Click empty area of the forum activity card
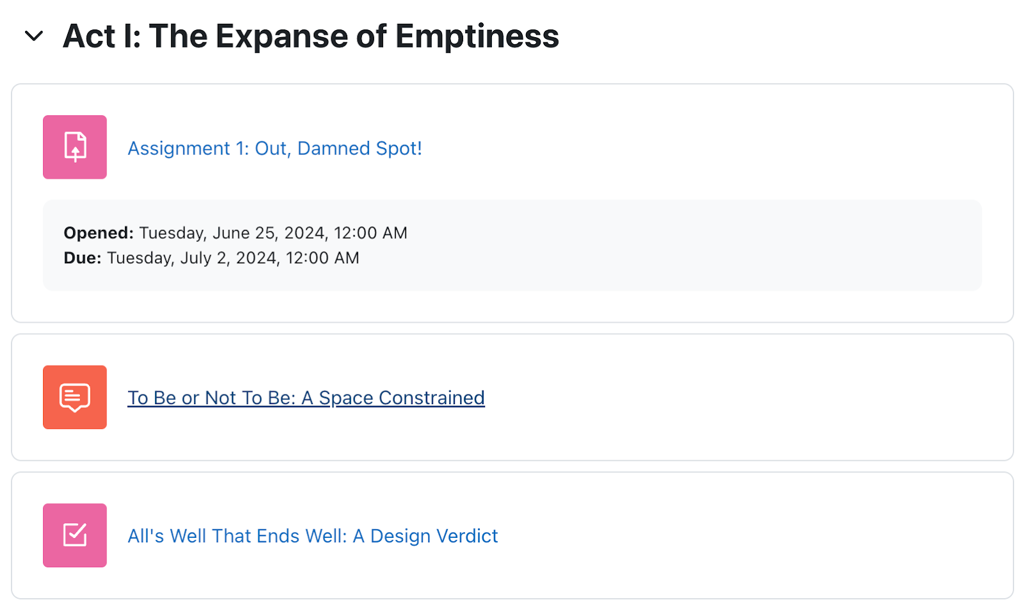This screenshot has height=609, width=1025. 737,397
